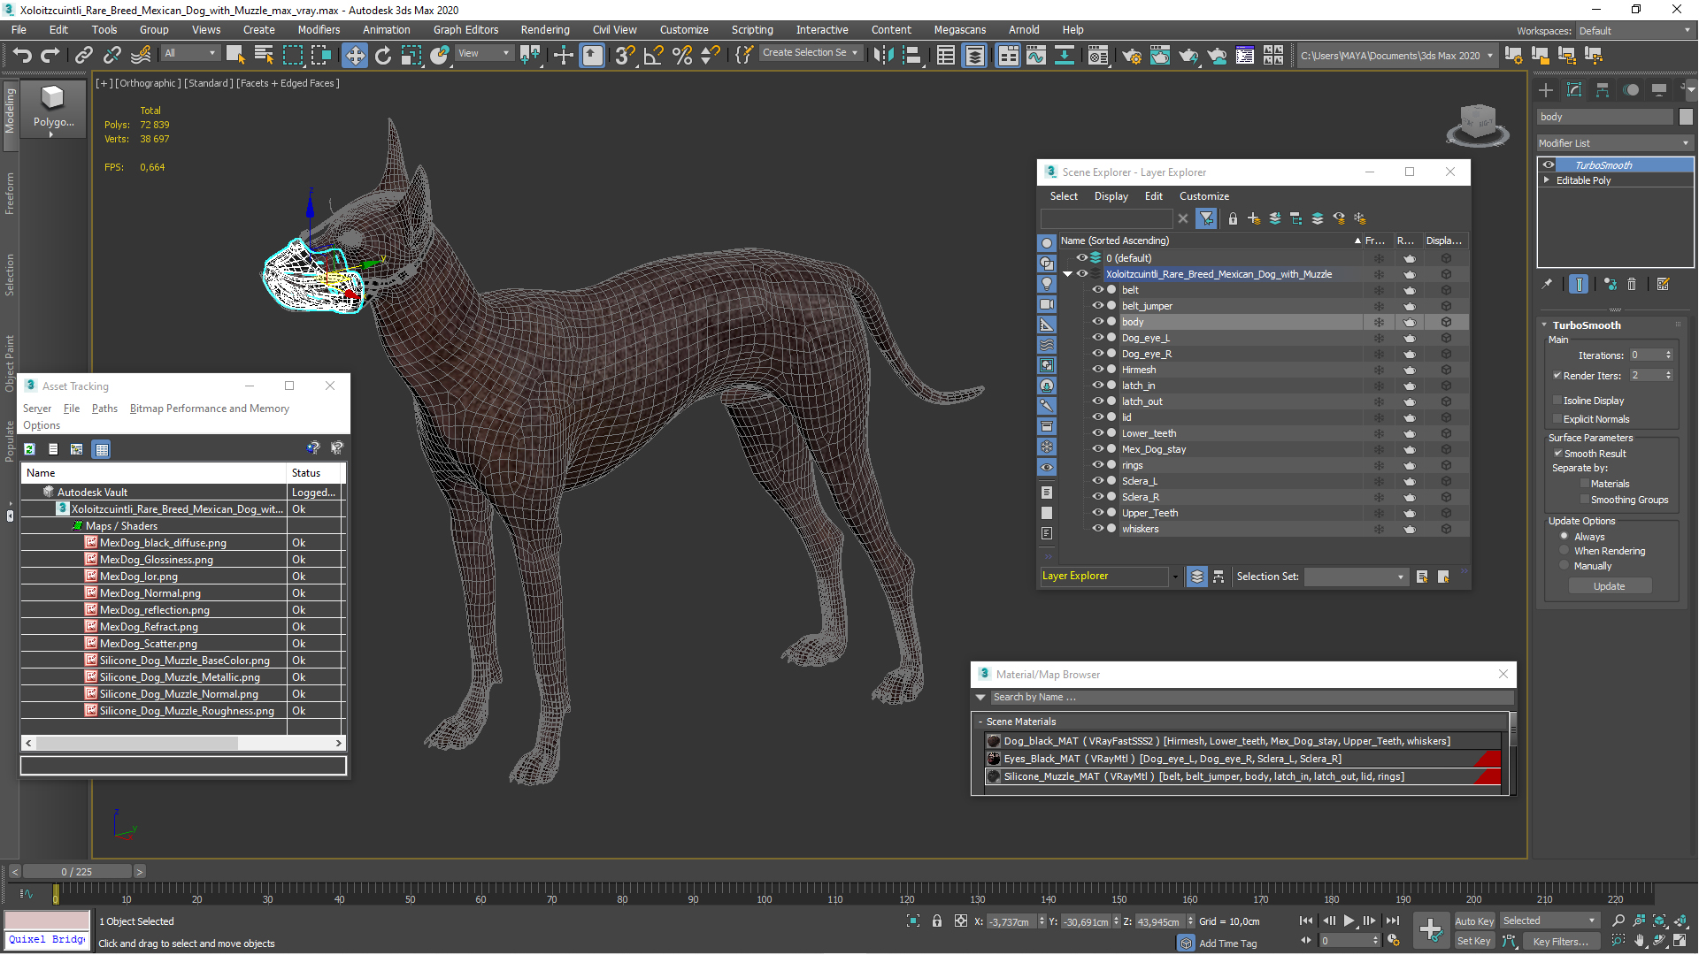Click the Create New Layer icon
This screenshot has height=955, width=1699.
pyautogui.click(x=1254, y=218)
